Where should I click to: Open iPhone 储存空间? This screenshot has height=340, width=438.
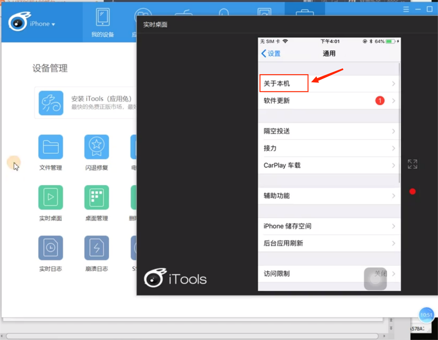(329, 226)
